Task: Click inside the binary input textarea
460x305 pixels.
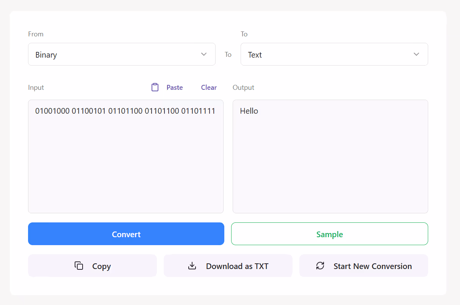Action: (125, 156)
